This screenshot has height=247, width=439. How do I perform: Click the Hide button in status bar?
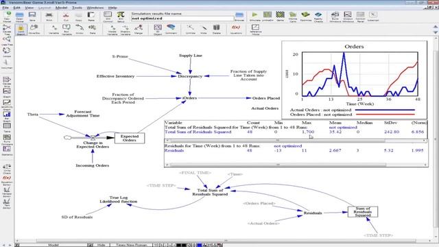[x=101, y=245]
